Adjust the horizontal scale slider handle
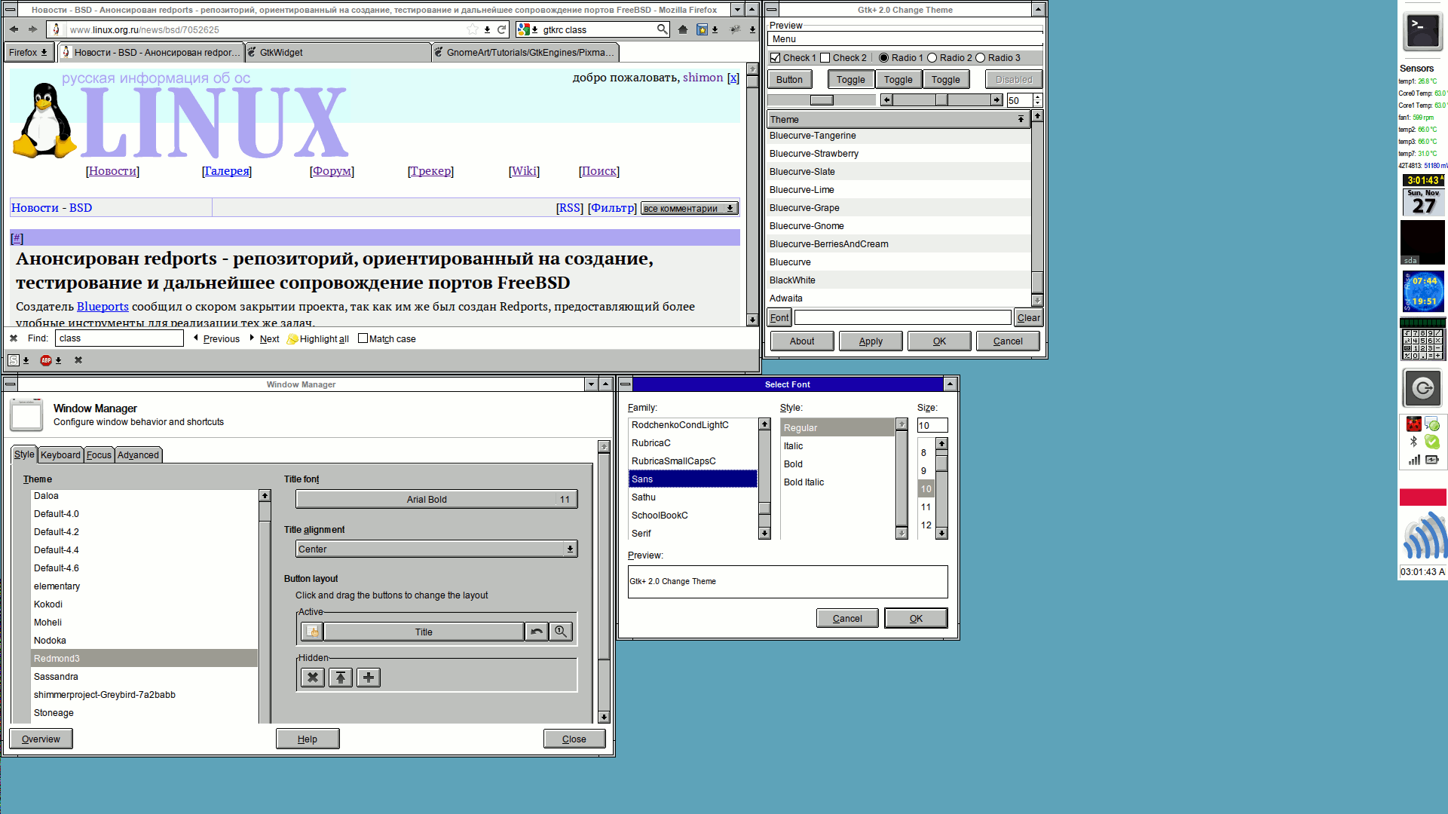This screenshot has width=1448, height=814. (x=822, y=100)
